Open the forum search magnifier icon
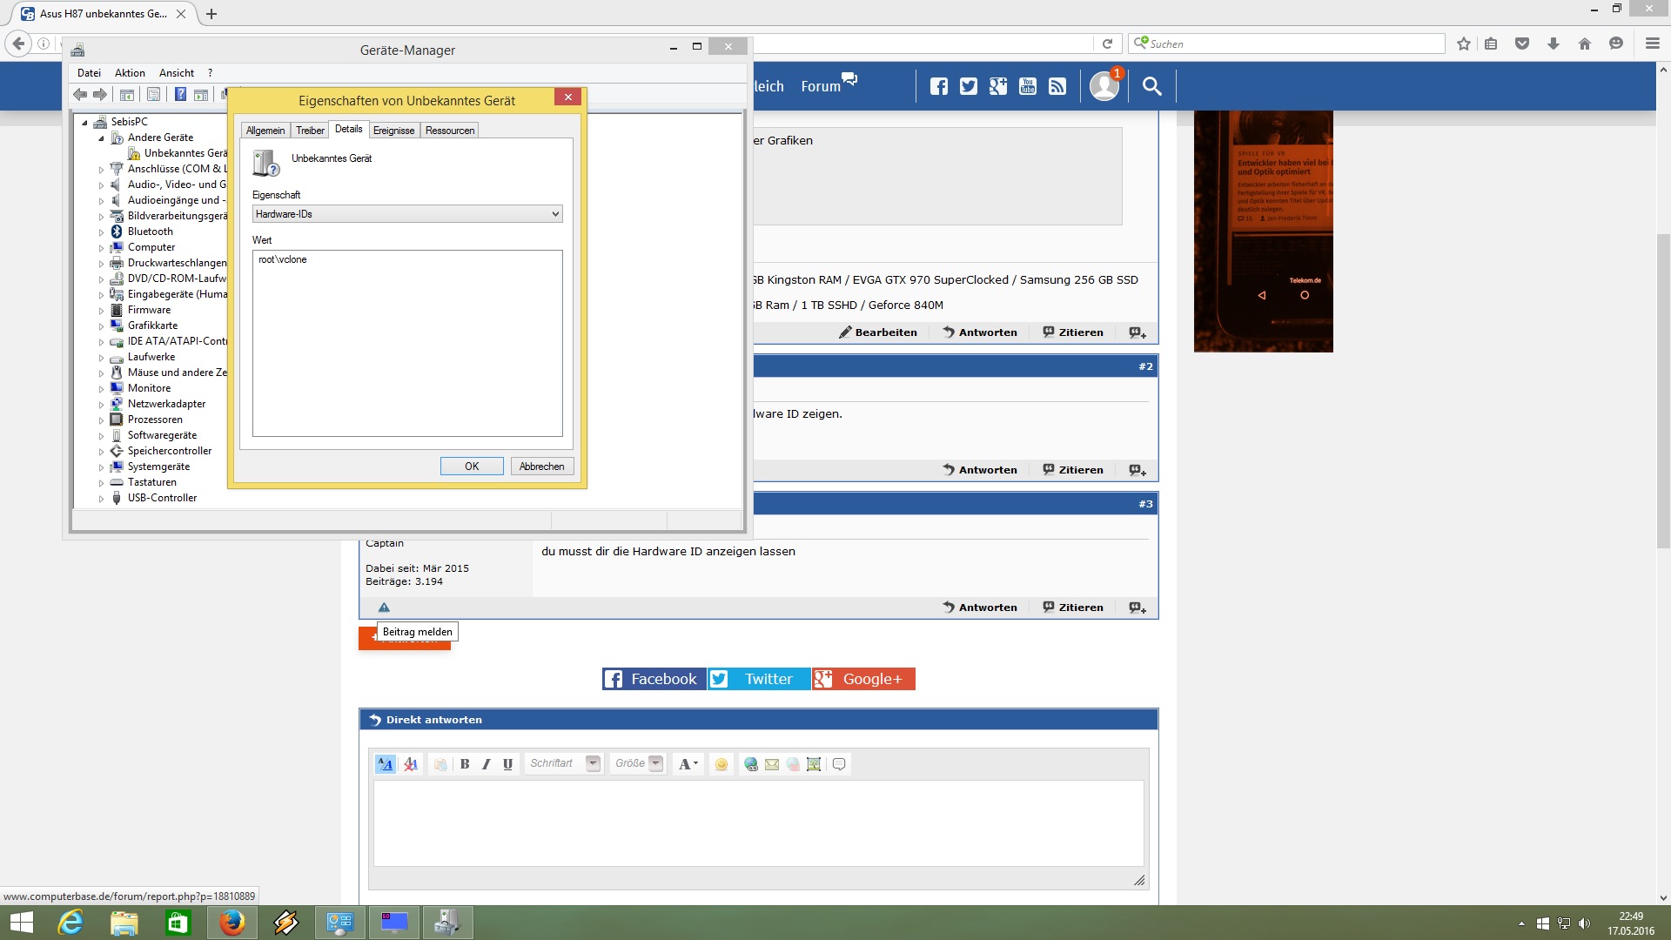1671x940 pixels. (1151, 86)
